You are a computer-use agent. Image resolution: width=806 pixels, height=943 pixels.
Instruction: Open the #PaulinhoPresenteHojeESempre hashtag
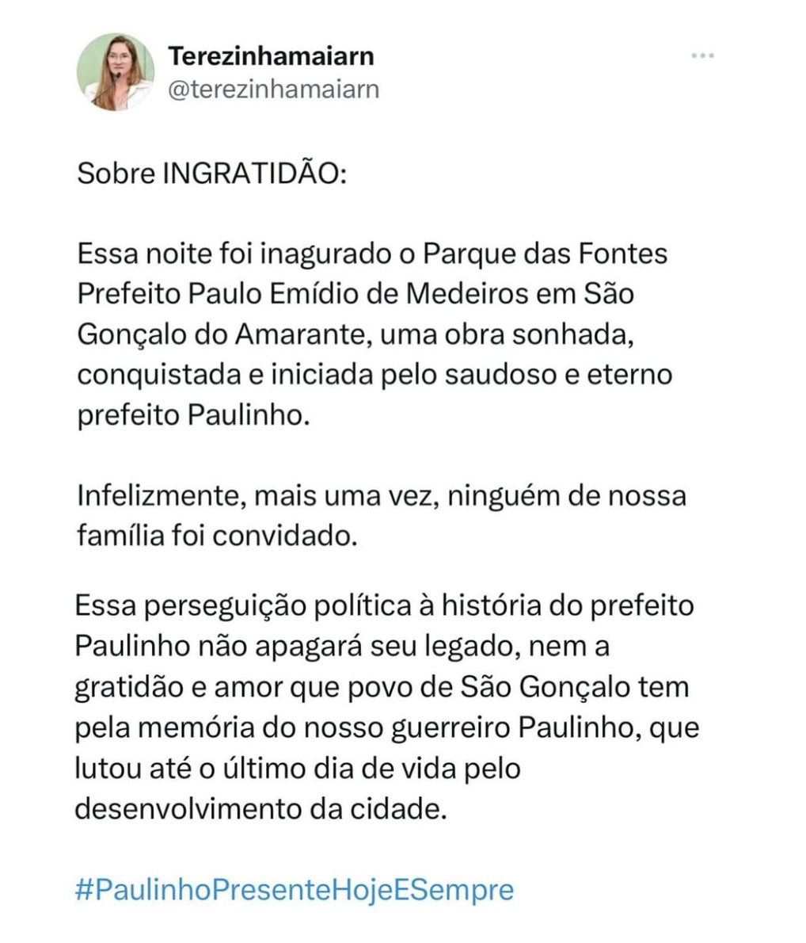[x=295, y=889]
